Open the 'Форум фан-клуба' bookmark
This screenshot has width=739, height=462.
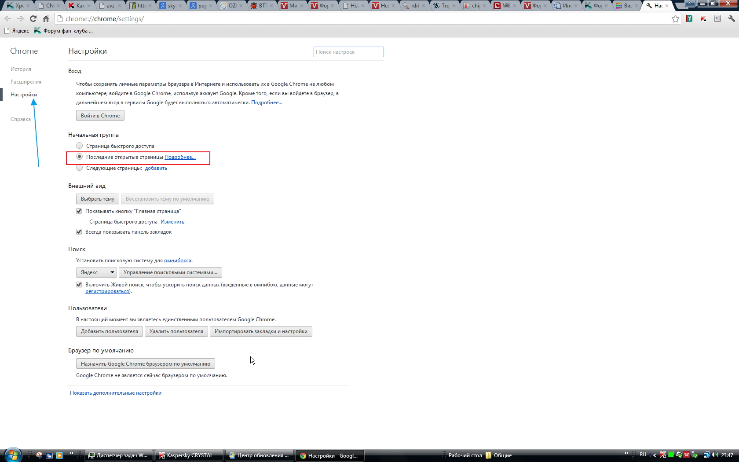click(64, 31)
